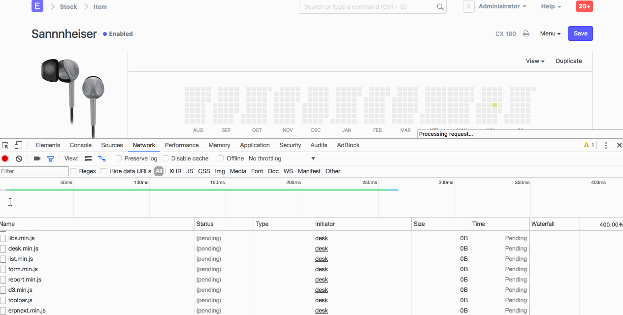Click the print icon beside CX 180

(526, 34)
